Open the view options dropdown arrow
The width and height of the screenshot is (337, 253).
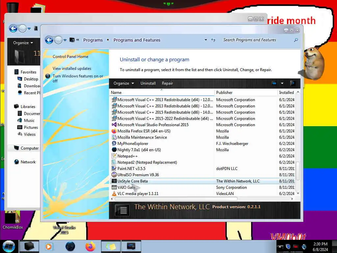coord(282,83)
